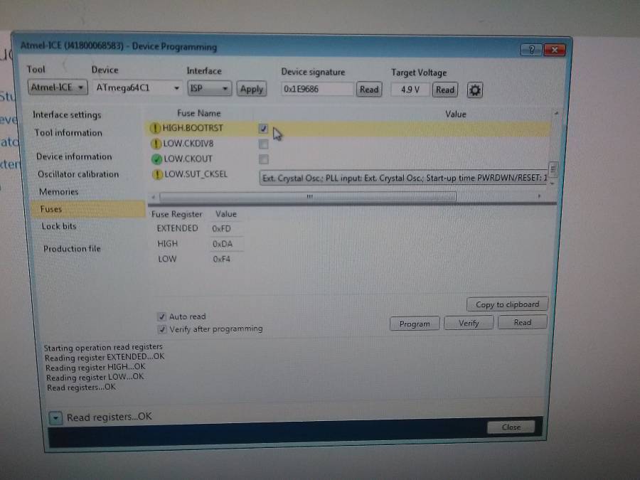The image size is (640, 480).
Task: Click the warning icon beside HIGH.BOOTRST
Action: point(155,128)
